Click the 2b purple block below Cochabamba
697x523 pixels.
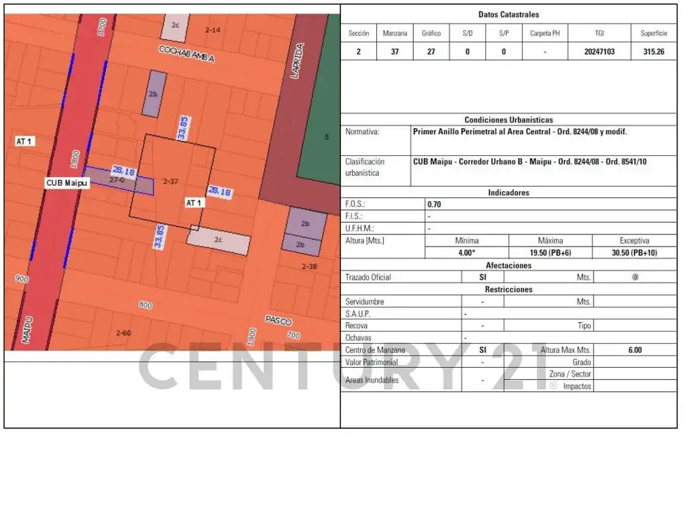point(153,95)
